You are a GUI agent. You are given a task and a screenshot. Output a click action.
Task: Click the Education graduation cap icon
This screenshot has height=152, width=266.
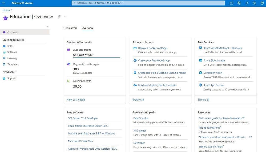point(5,18)
